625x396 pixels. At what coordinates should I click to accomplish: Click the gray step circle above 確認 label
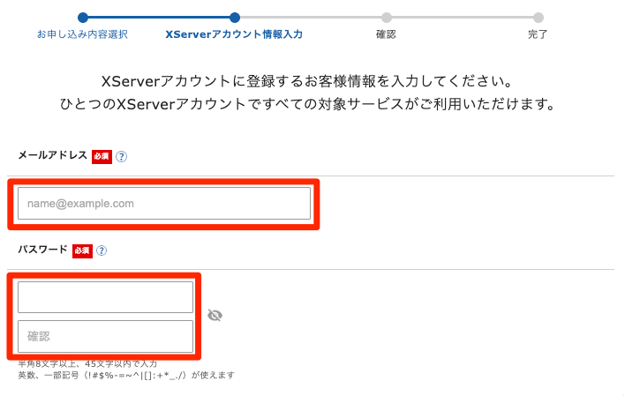[x=387, y=17]
